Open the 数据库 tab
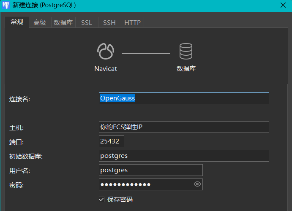 [x=63, y=22]
